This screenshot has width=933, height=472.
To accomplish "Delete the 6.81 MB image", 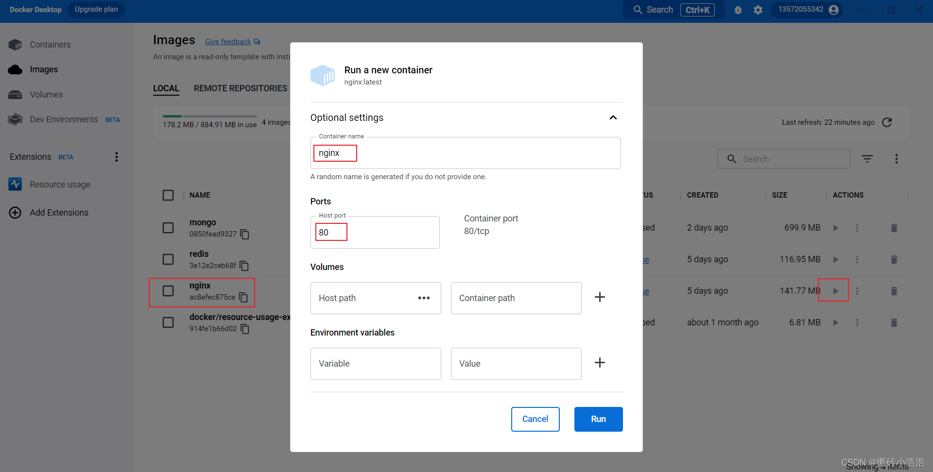I will [x=894, y=322].
